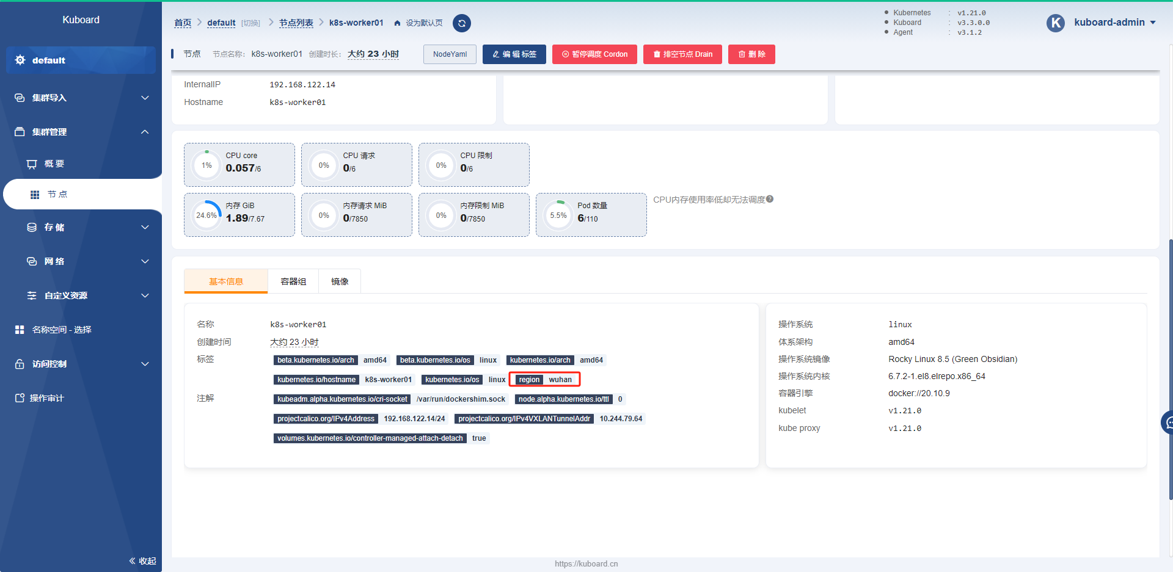Click the page vertical scrollbar
This screenshot has height=572, width=1173.
1171,369
